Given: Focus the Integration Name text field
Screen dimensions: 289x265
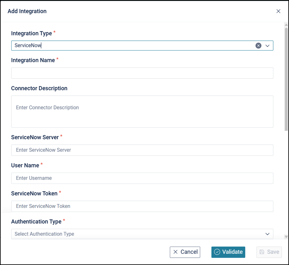Looking at the screenshot, I should [x=142, y=73].
